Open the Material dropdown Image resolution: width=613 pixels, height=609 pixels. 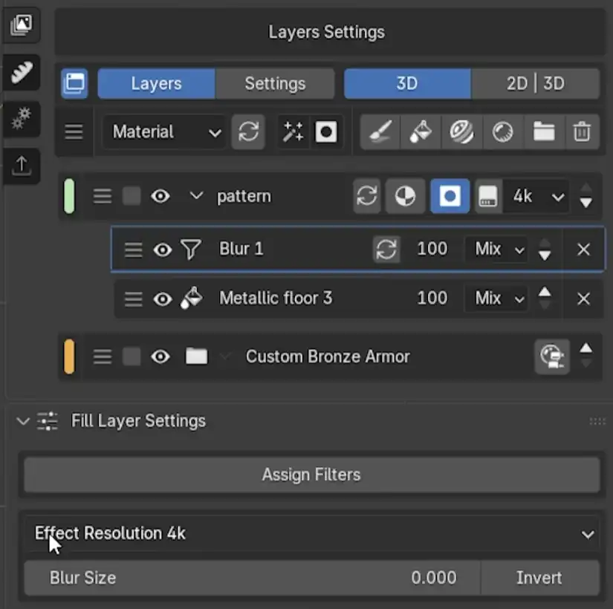pyautogui.click(x=166, y=132)
